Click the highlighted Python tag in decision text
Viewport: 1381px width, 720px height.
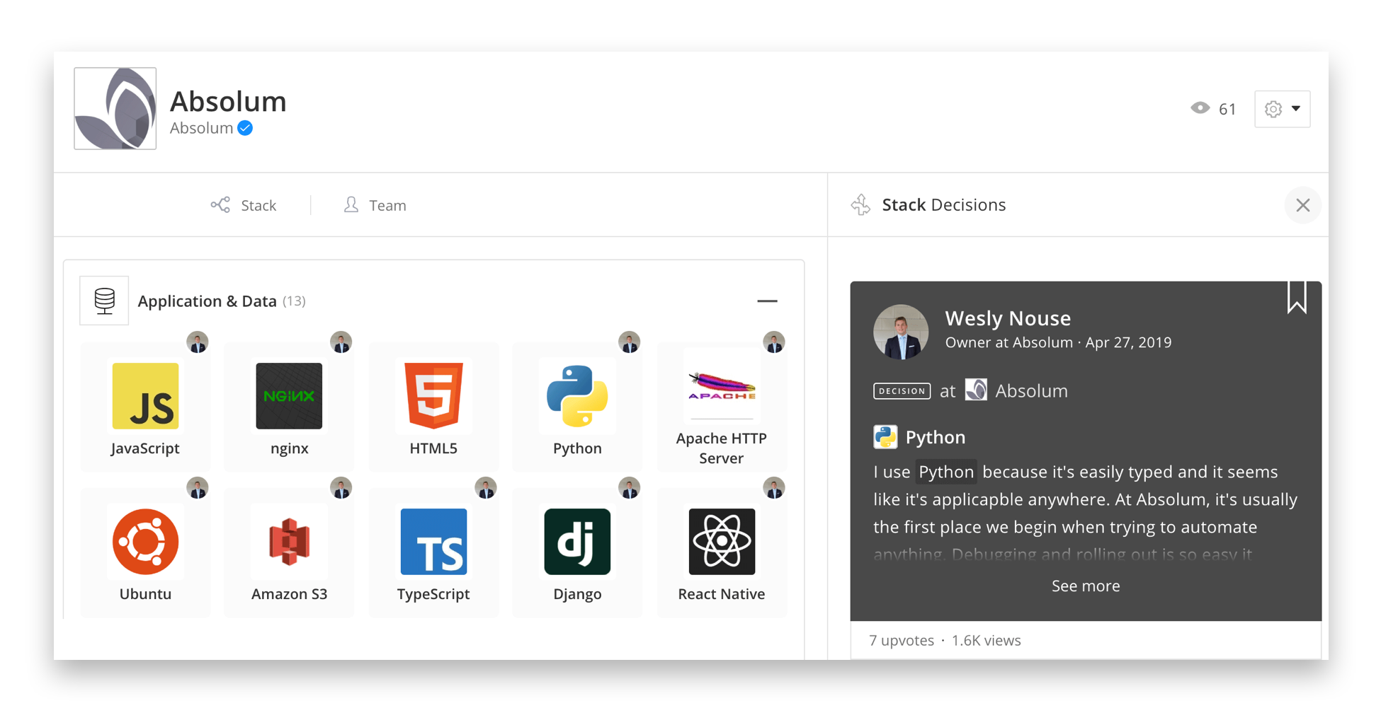946,472
